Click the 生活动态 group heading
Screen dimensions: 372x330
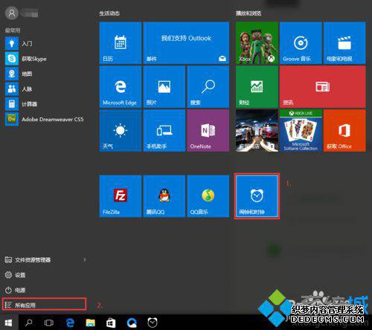coord(109,13)
